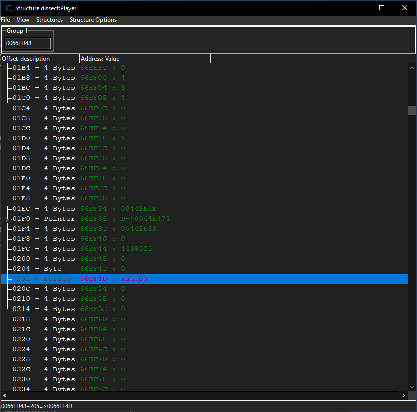417x412 pixels.
Task: Maximize the Structure dissect window
Action: coord(382,8)
